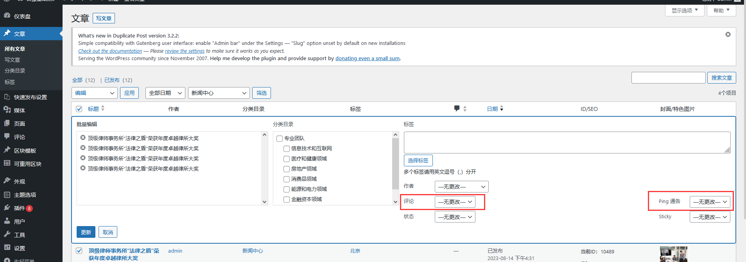This screenshot has height=262, width=746.
Task: Check the 房地产领域 category
Action: (287, 169)
